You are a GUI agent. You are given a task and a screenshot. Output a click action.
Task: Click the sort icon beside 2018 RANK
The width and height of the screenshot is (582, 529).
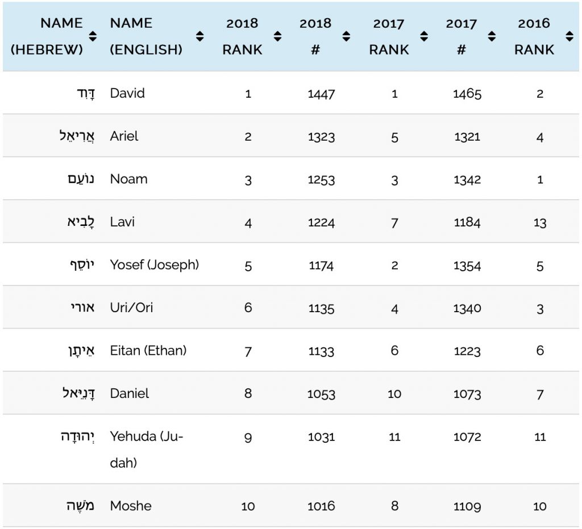(277, 36)
